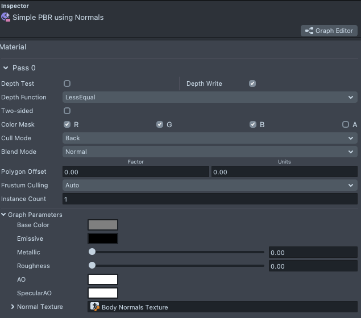Enable the Depth Test checkbox
Image resolution: width=361 pixels, height=318 pixels.
67,83
